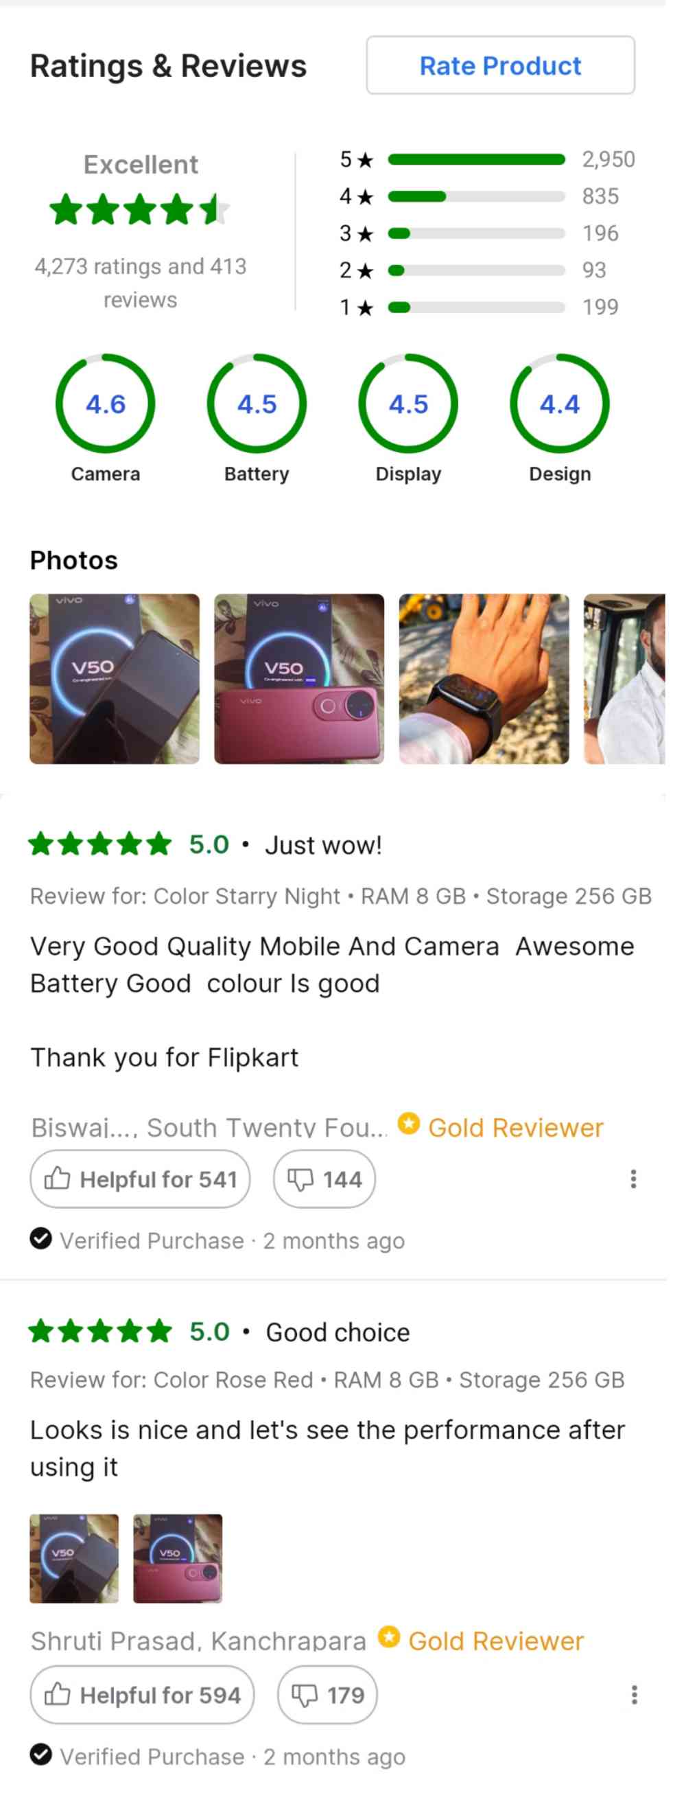Open the three-dot menu on Good choice review
This screenshot has width=686, height=1817.
(634, 1694)
